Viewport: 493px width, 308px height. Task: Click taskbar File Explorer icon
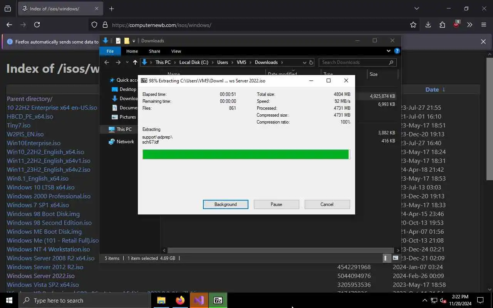click(161, 300)
